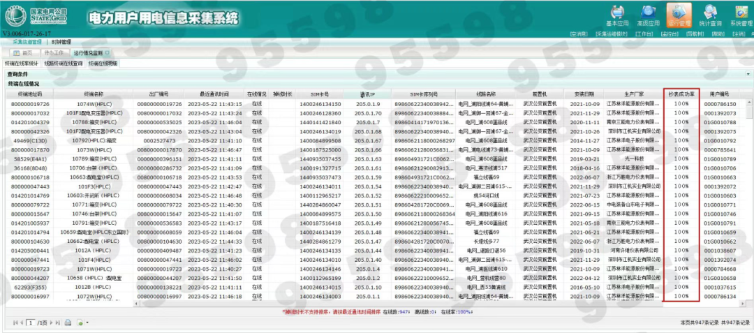Click the page number input field

coord(31,323)
